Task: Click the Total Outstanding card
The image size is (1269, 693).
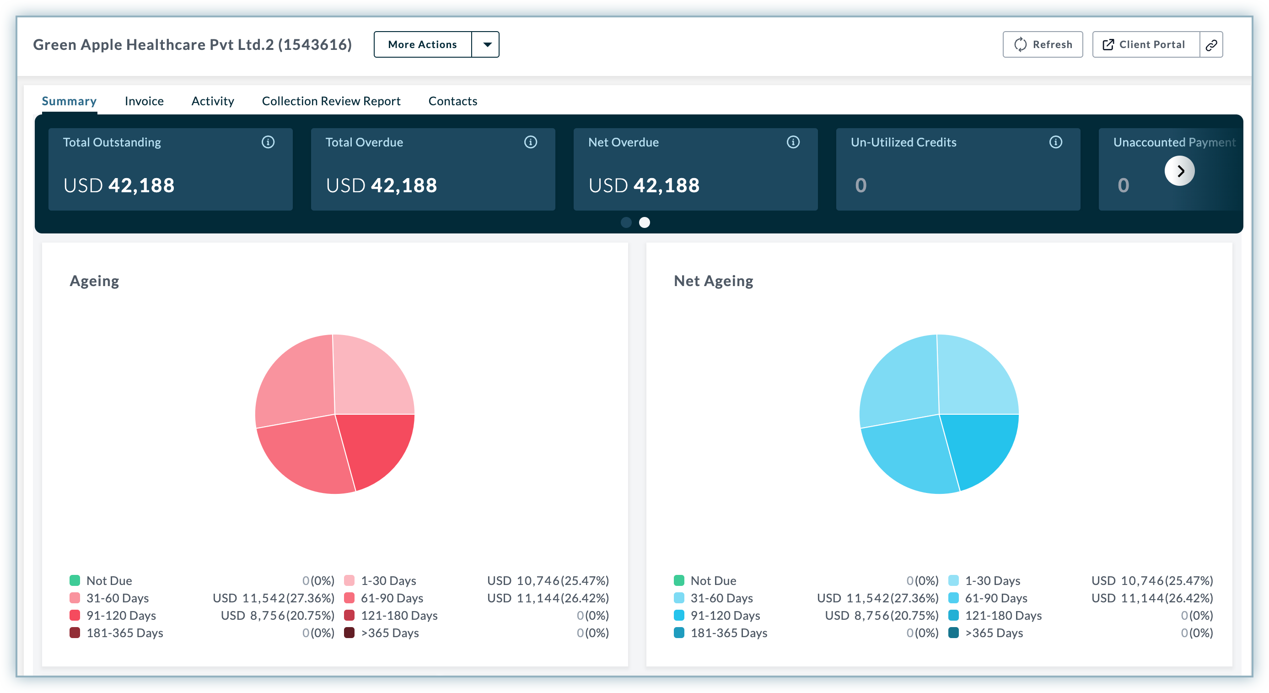Action: pyautogui.click(x=171, y=169)
